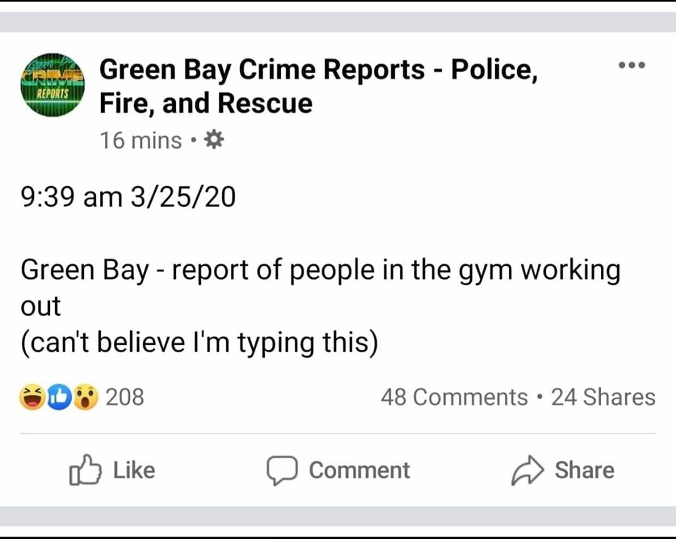Click the laughing Haha reaction emoji
Viewport: 676px width, 539px height.
pos(32,397)
